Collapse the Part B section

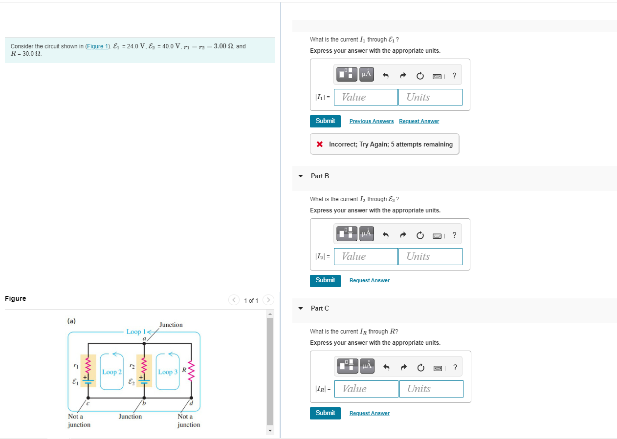click(x=300, y=176)
